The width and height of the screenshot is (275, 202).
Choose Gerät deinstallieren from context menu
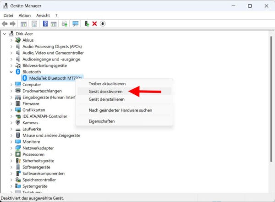124,99
